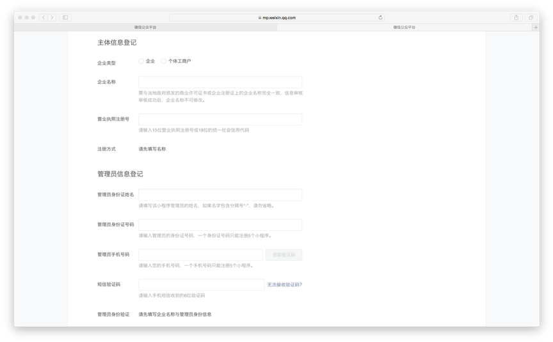553x342 pixels.
Task: Click 管理员手机号码 input field
Action: click(x=200, y=254)
